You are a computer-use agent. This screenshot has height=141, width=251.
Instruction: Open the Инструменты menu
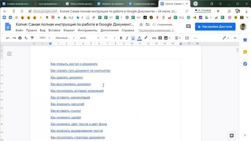(x=87, y=30)
